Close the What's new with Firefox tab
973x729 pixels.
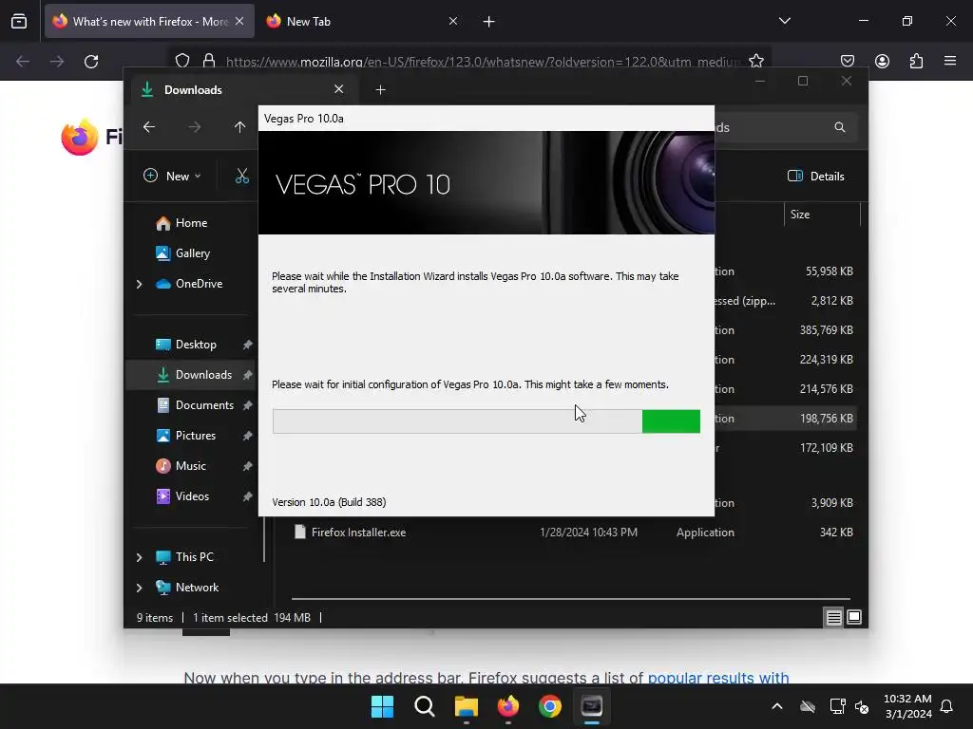[x=239, y=22]
